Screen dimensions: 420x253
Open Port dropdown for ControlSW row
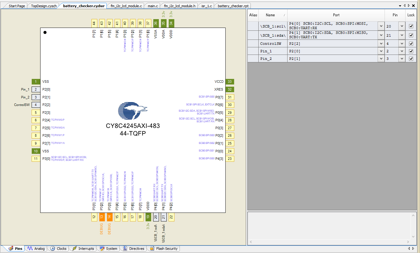tap(381, 44)
